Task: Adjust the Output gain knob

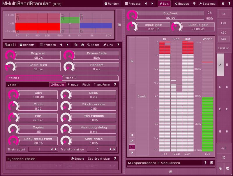Action: point(176,27)
